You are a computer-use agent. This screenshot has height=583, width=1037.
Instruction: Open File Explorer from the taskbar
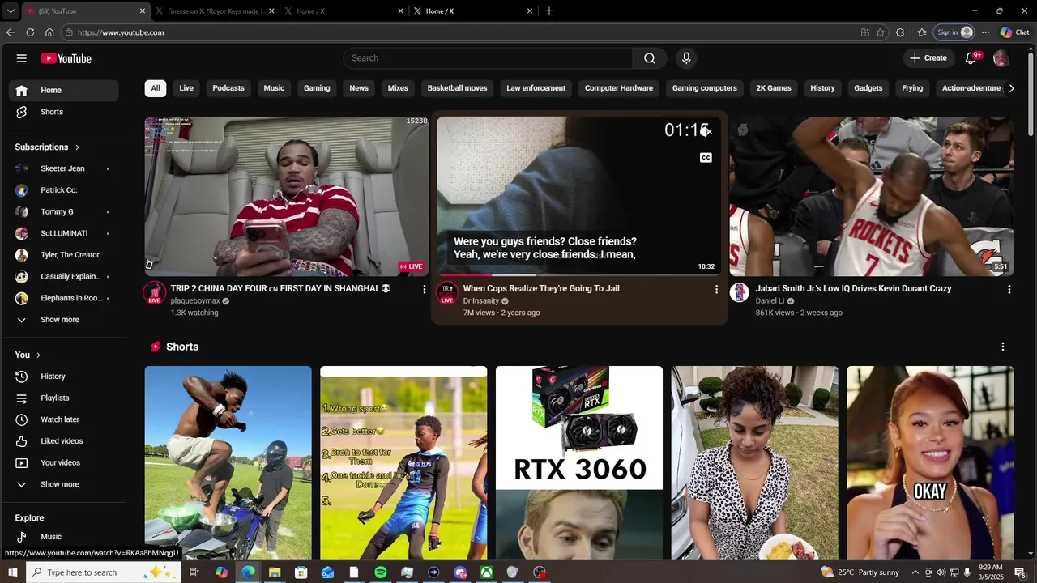pos(275,572)
